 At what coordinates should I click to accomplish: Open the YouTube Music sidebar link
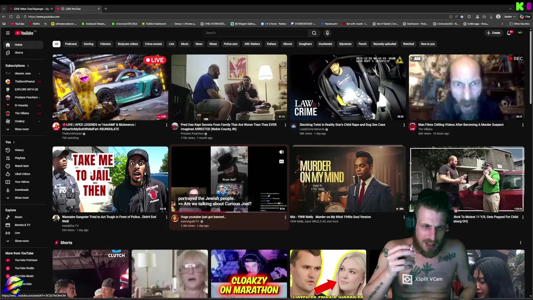click(x=22, y=276)
